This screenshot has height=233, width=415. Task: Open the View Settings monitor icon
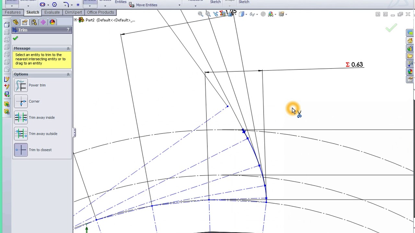tap(281, 14)
